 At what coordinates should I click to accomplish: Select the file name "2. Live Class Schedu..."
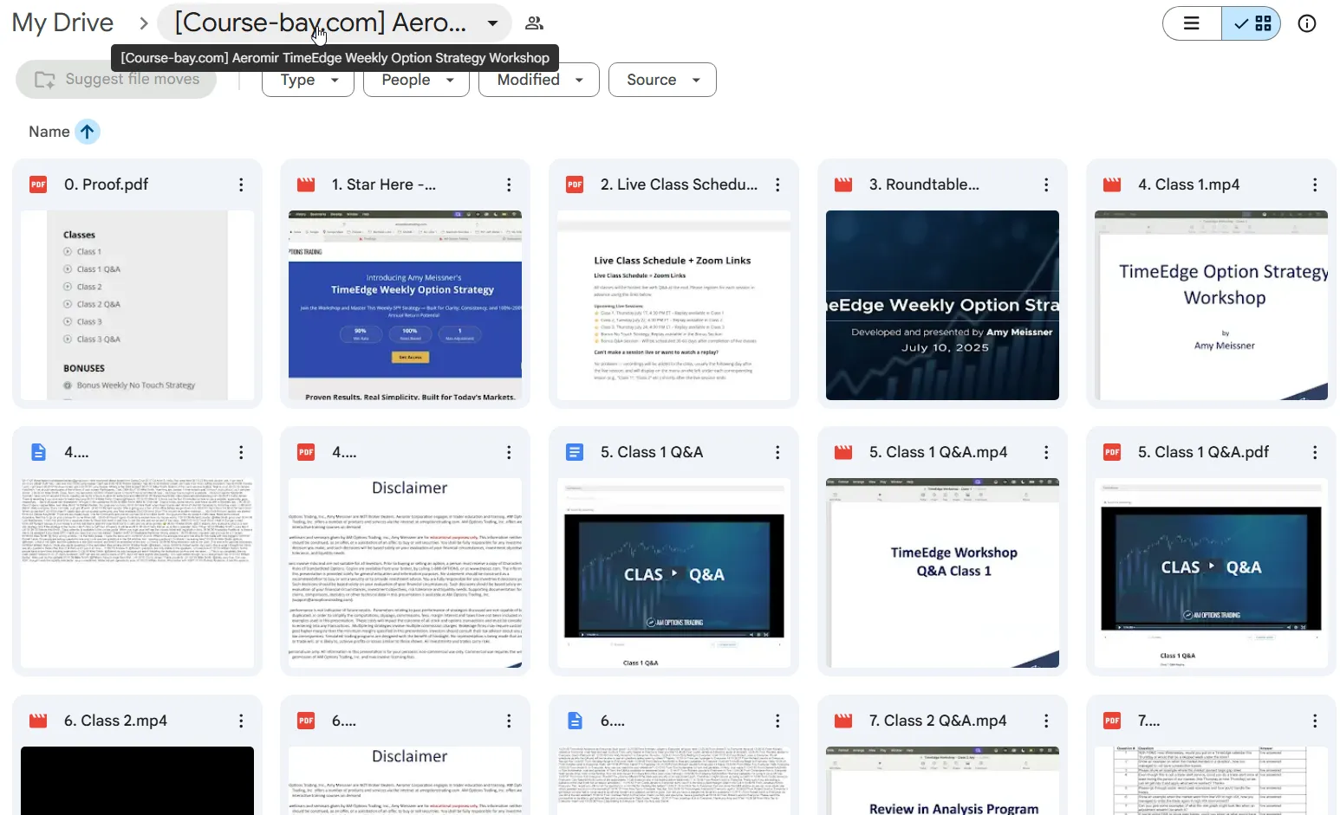pyautogui.click(x=679, y=184)
